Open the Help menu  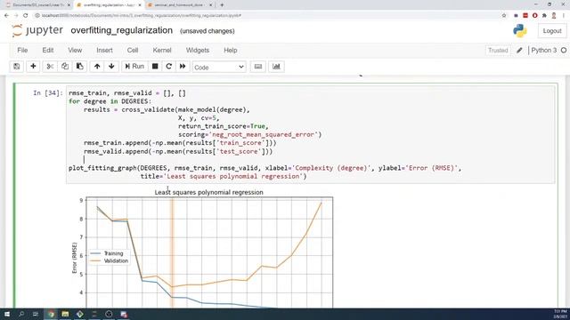[231, 50]
